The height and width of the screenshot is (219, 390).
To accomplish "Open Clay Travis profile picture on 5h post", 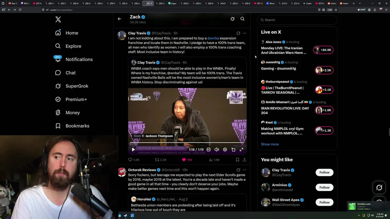I will pos(122,36).
